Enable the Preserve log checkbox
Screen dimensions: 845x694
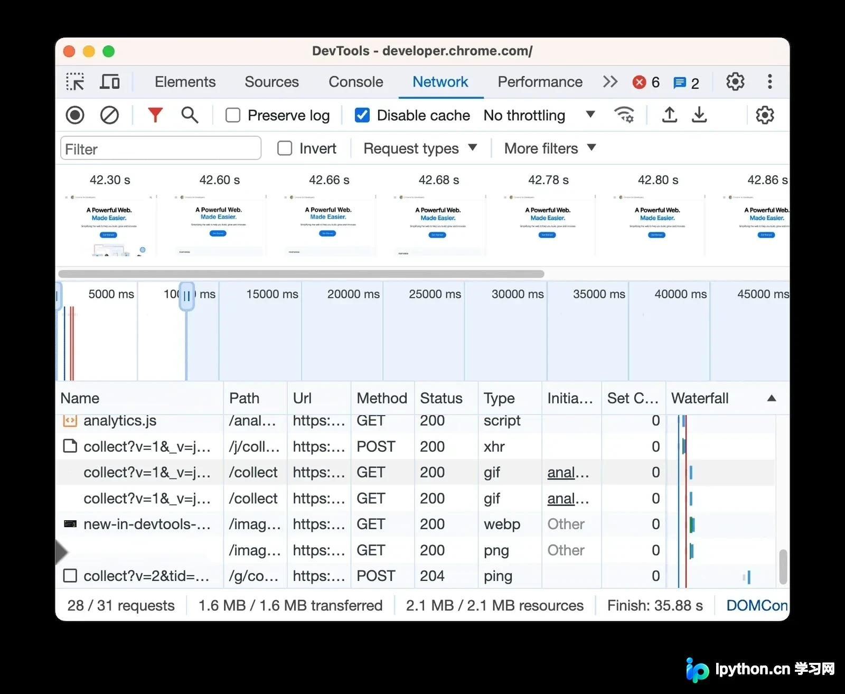point(233,115)
